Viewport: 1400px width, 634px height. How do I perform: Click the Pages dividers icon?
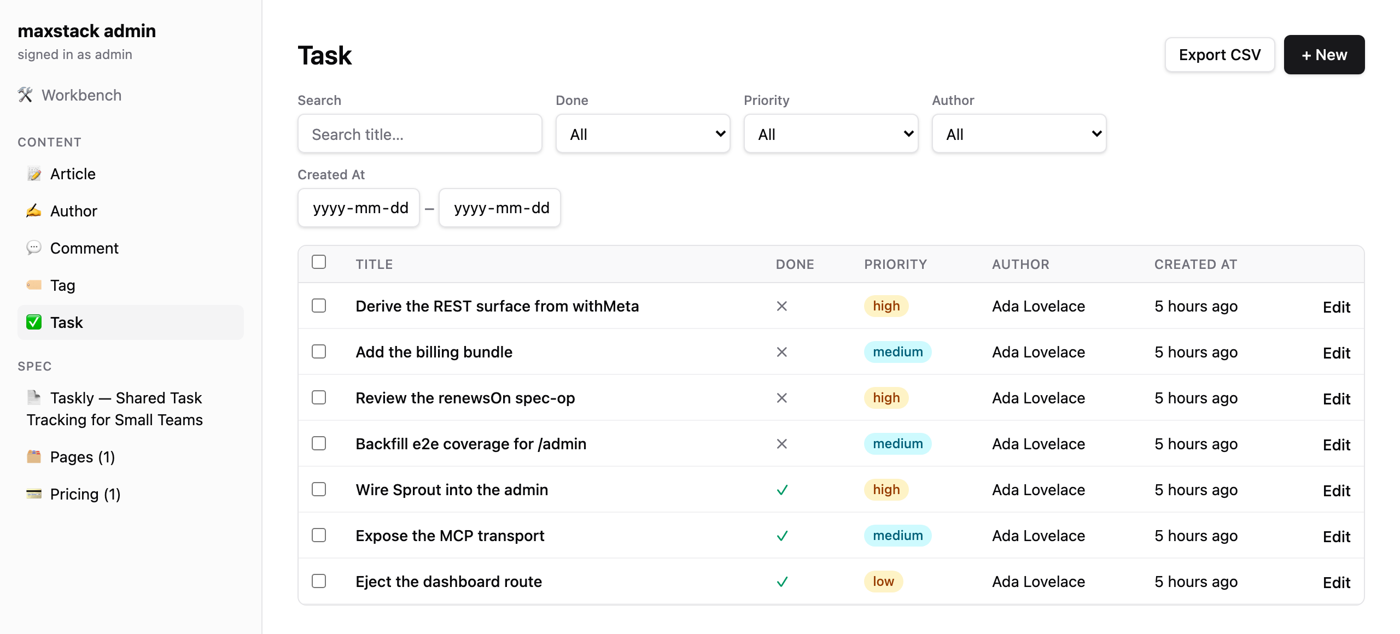pyautogui.click(x=34, y=456)
